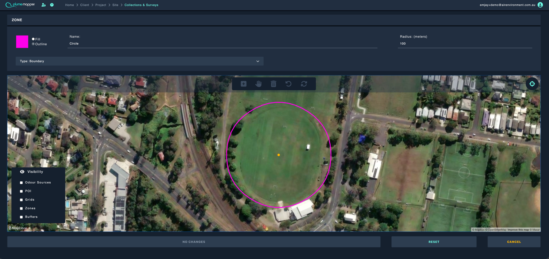
Task: Open the OpenStreetMap attribution link
Action: pos(496,230)
